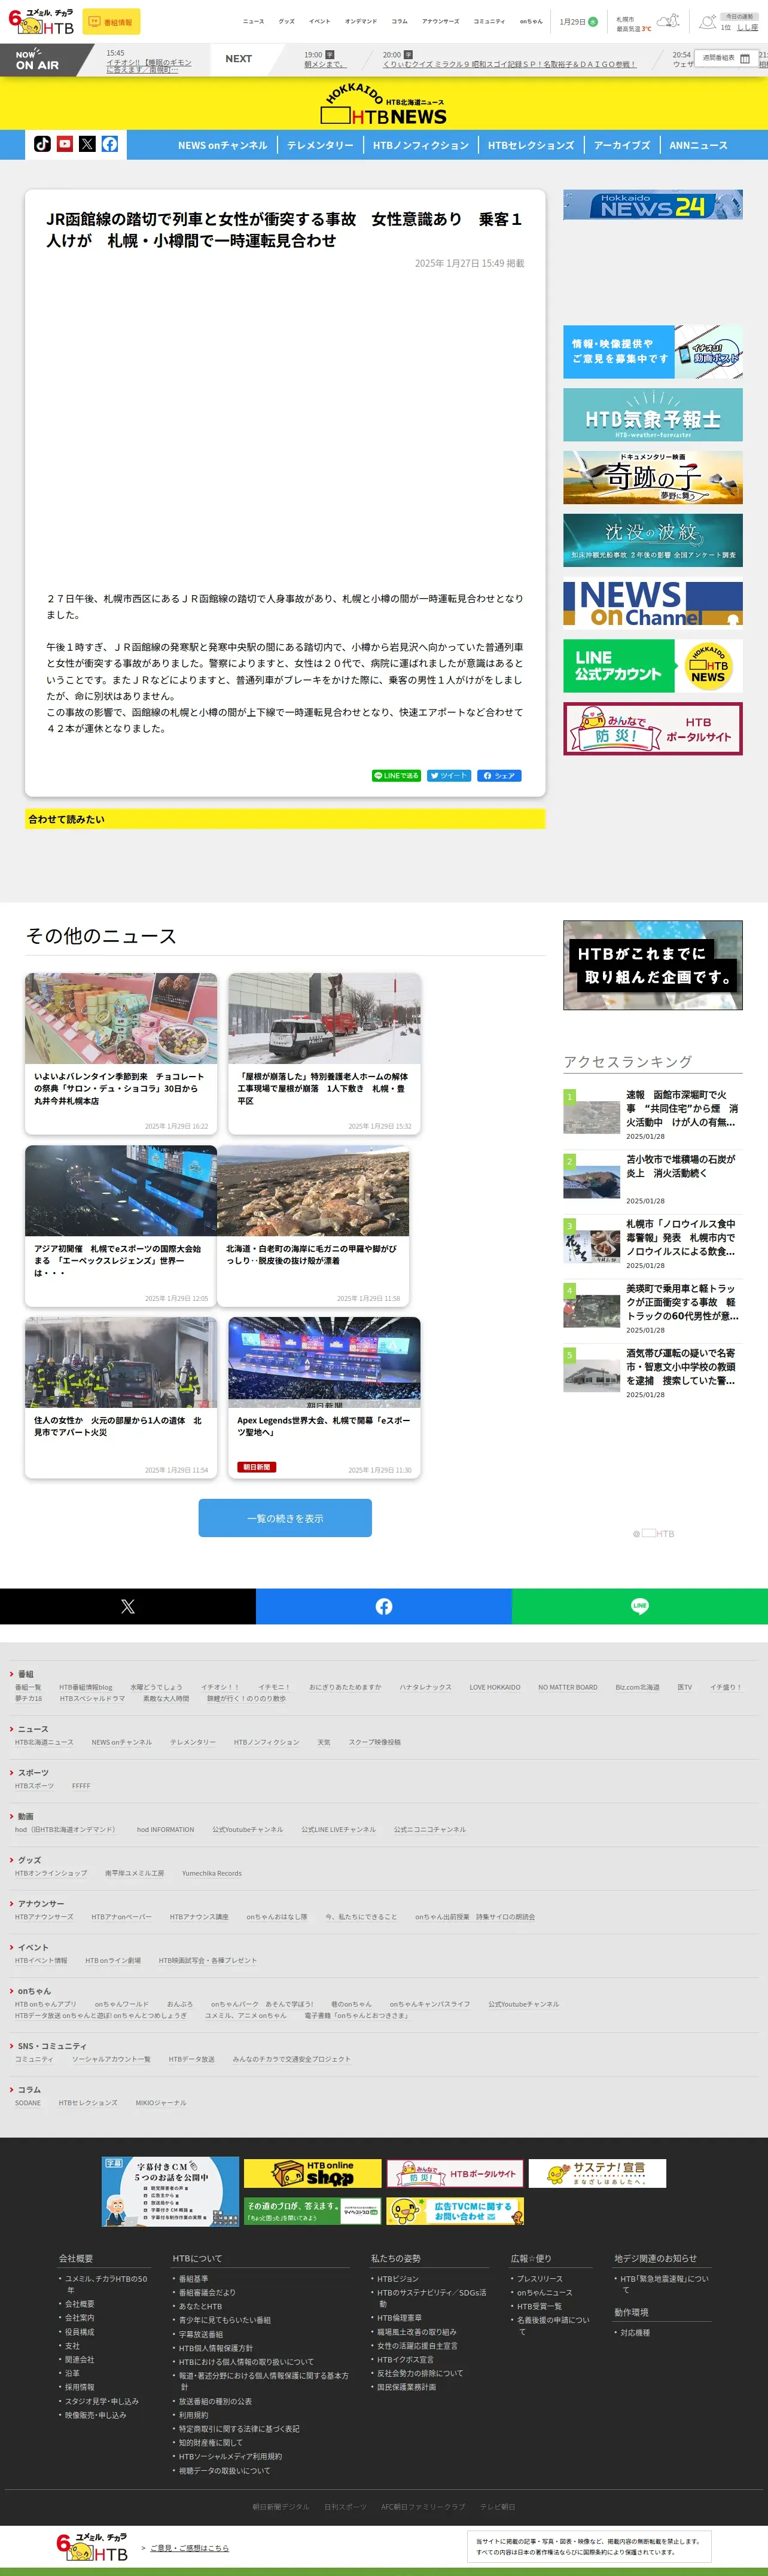Screen dimensions: 768x2576
Task: Click the HTB logo in the top header
Action: pyautogui.click(x=41, y=22)
